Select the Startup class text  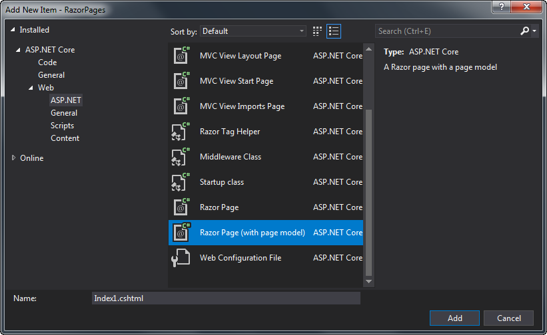click(221, 182)
